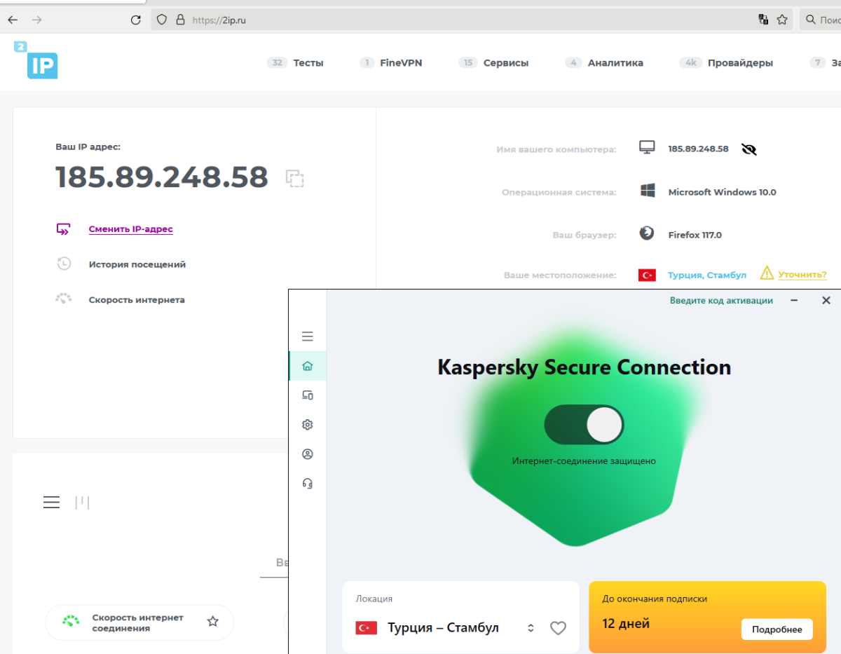Expand the Локация selector arrows
Image resolution: width=841 pixels, height=654 pixels.
(531, 628)
